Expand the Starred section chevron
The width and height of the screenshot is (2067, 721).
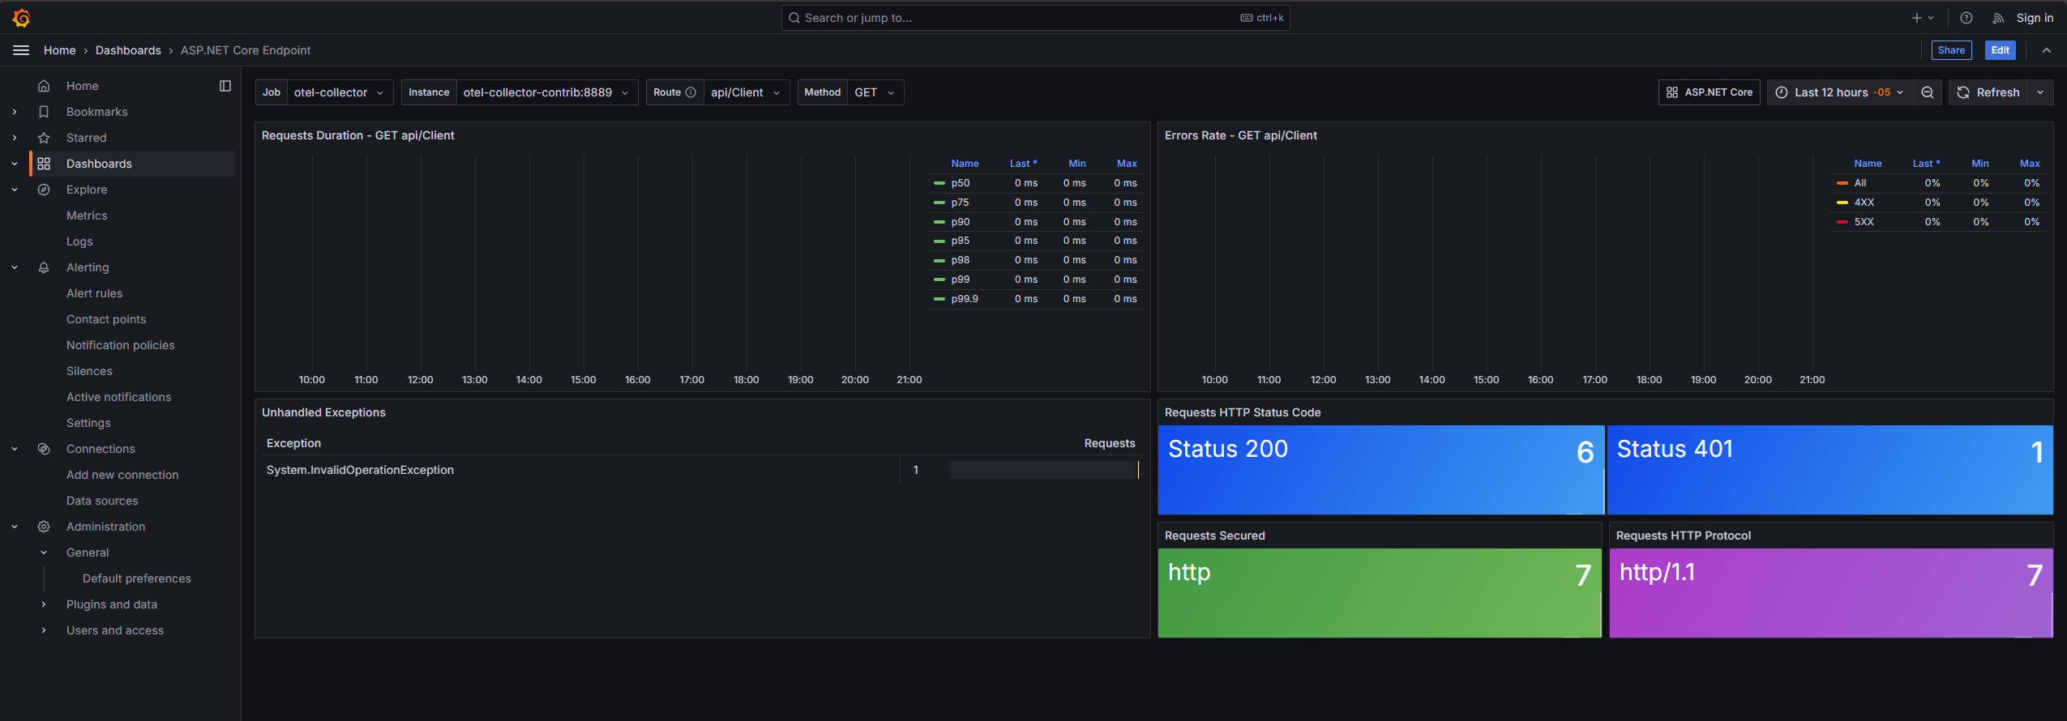click(x=15, y=138)
